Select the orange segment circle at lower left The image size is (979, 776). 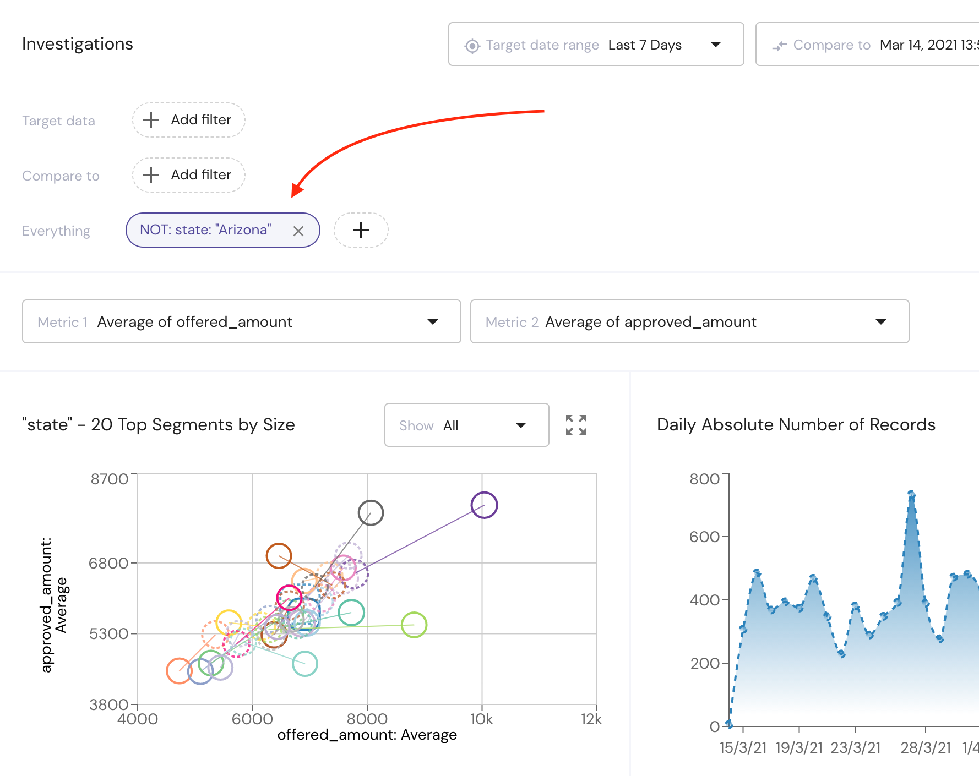point(179,671)
